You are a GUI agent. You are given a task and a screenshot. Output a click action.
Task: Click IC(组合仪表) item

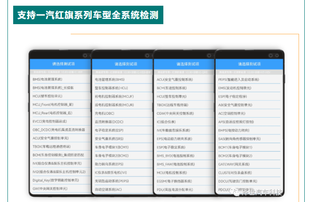click(x=184, y=122)
